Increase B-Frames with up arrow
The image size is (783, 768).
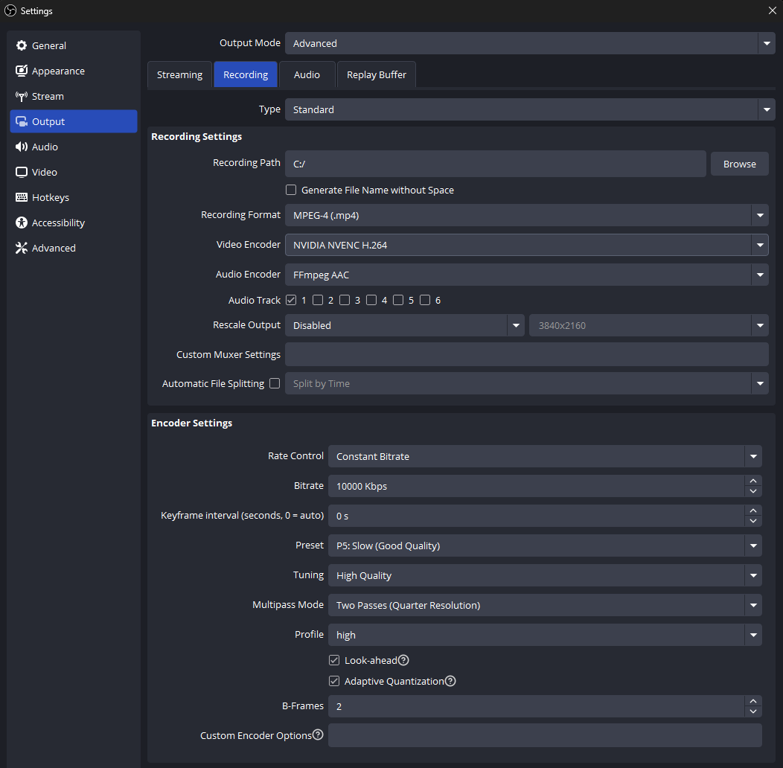click(x=753, y=701)
